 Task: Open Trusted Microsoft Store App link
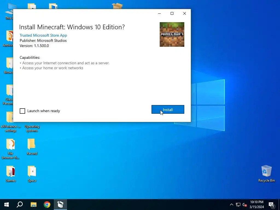(x=43, y=35)
